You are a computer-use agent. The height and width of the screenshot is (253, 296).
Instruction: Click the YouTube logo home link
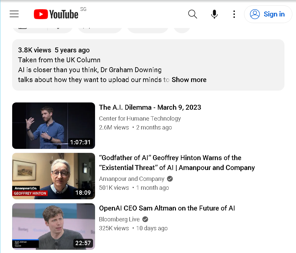click(x=56, y=14)
